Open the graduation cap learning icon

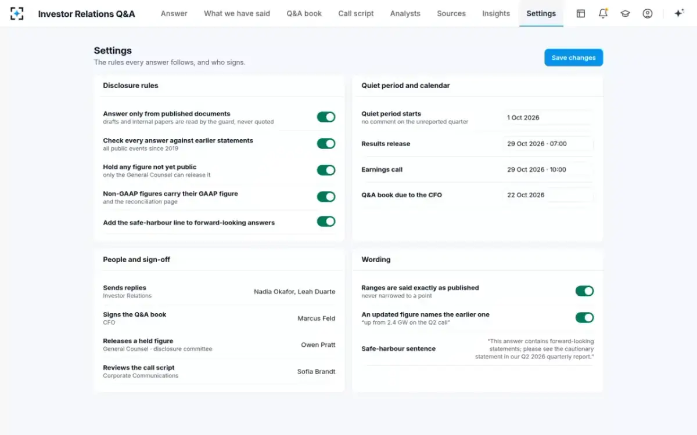point(625,13)
